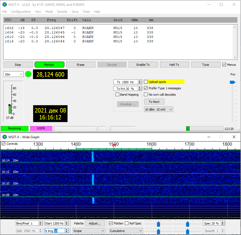Click decode list scrollbar down arrow
This screenshot has height=235, width=241.
[235, 57]
